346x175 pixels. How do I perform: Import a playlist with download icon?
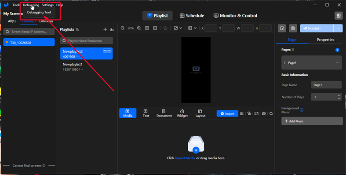point(112,29)
